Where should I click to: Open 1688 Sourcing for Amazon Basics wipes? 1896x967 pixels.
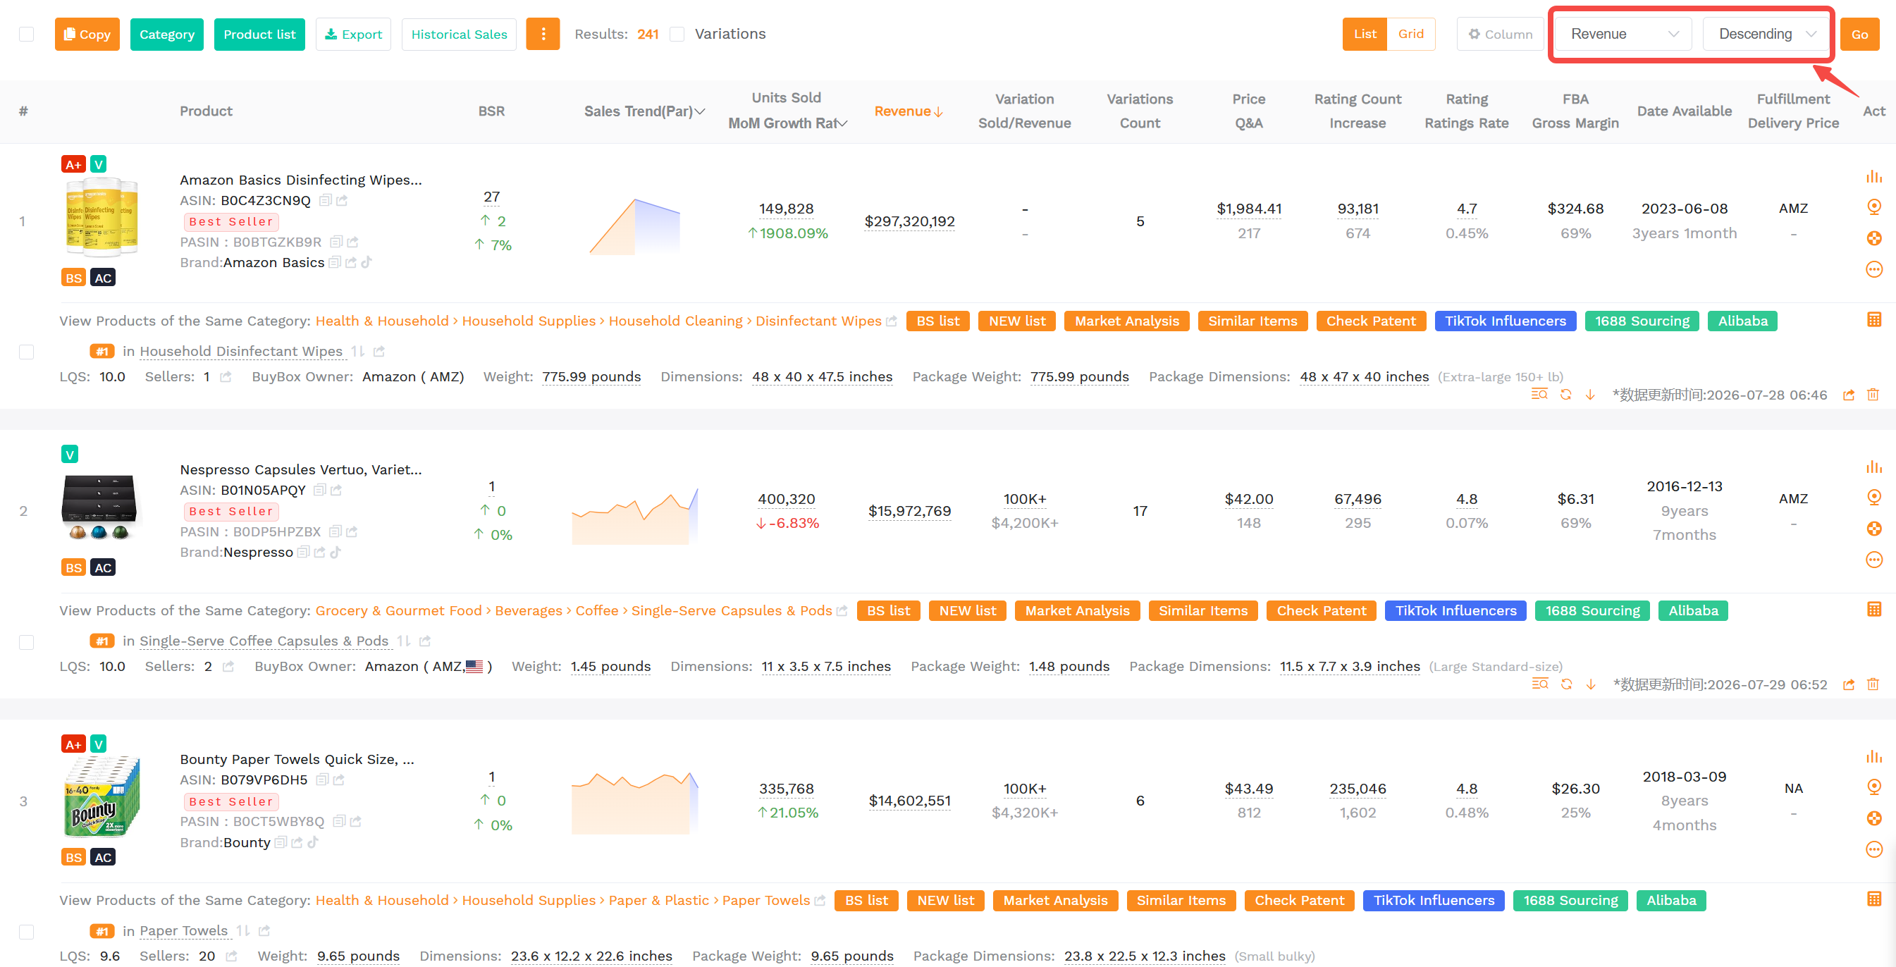tap(1642, 321)
